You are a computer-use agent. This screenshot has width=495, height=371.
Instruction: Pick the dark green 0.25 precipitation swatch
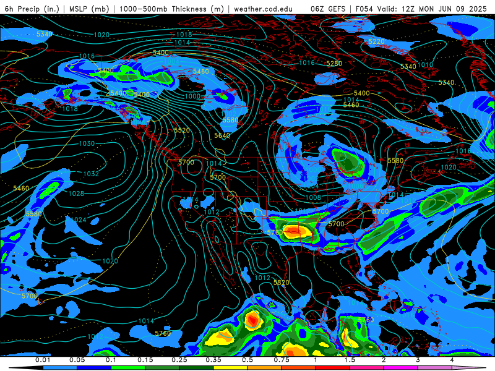pyautogui.click(x=196, y=368)
